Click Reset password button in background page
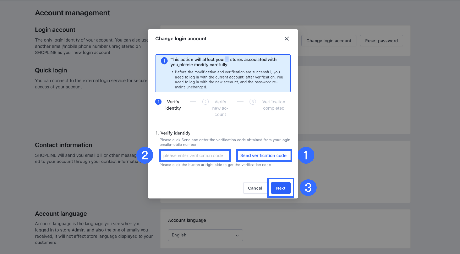This screenshot has height=254, width=460. coord(381,41)
